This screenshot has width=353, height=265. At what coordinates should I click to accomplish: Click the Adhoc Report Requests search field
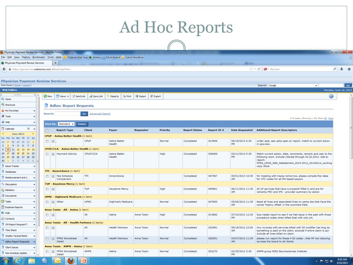pos(67,114)
